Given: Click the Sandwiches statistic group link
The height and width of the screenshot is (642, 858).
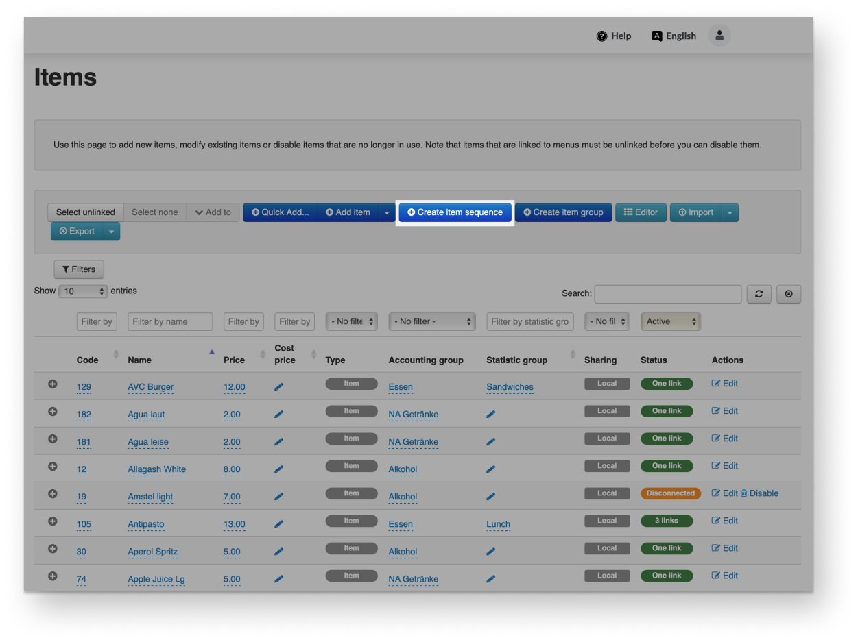Looking at the screenshot, I should coord(510,387).
